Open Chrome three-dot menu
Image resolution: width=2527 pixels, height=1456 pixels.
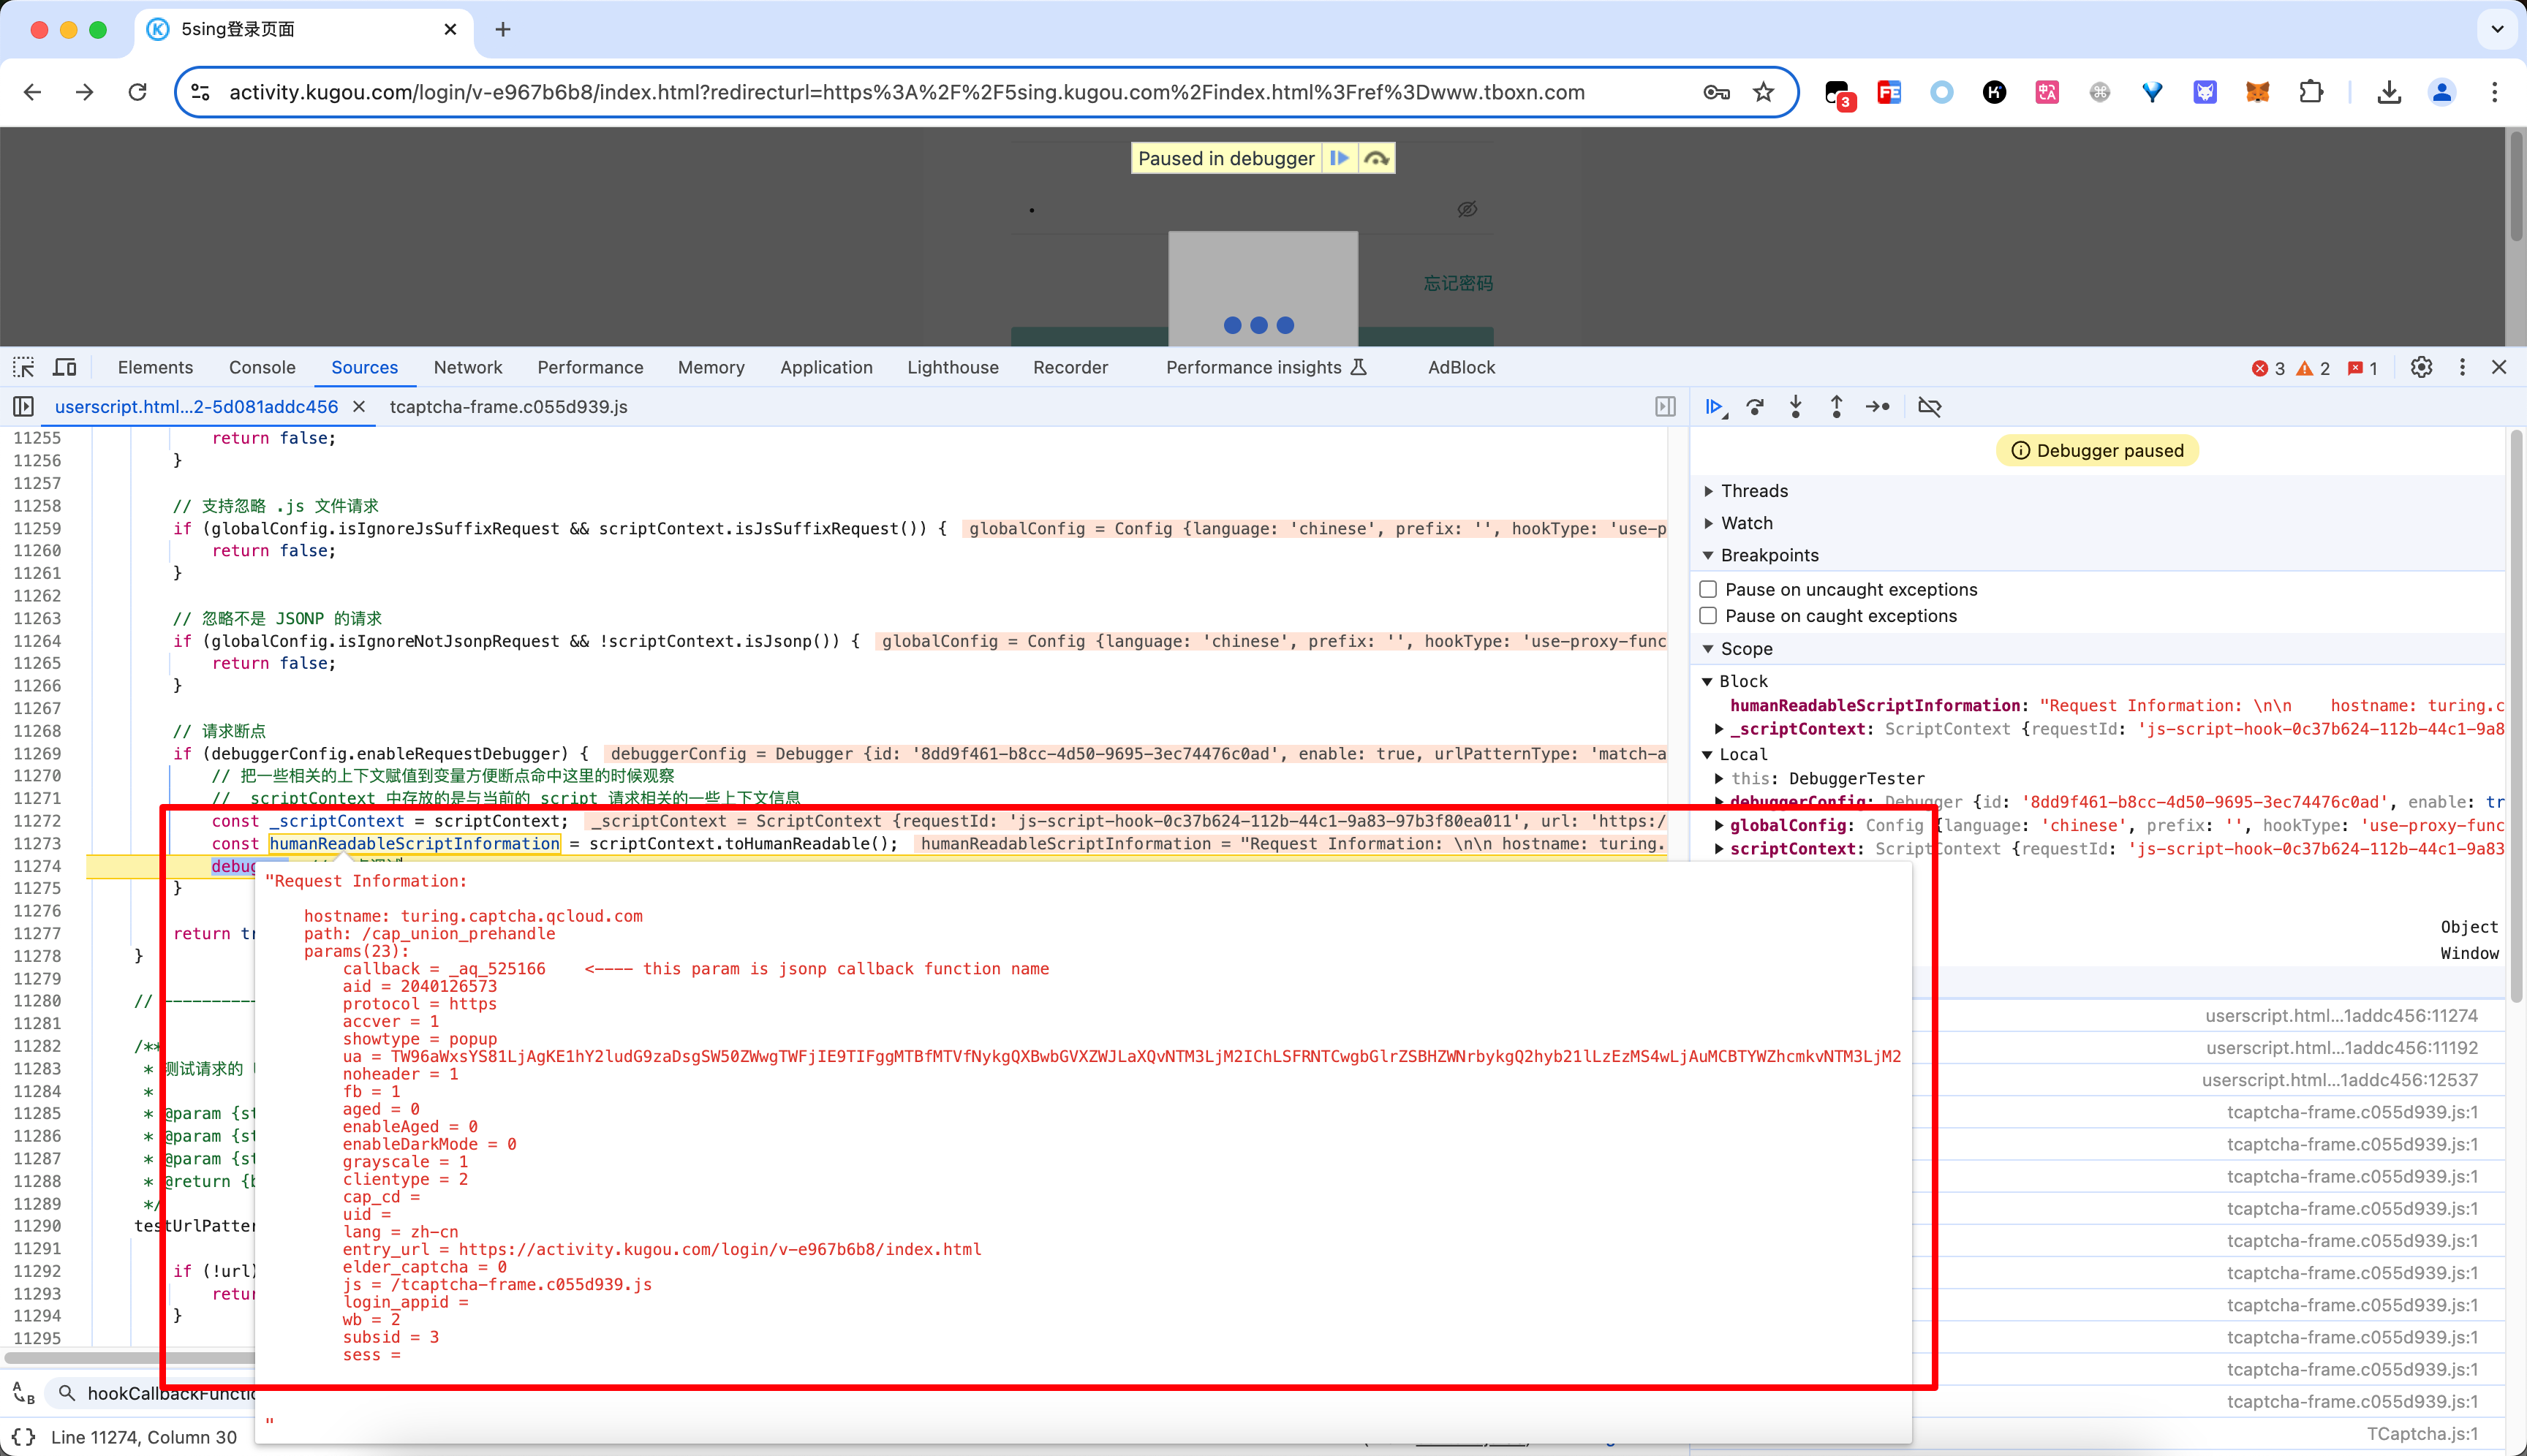[2495, 92]
